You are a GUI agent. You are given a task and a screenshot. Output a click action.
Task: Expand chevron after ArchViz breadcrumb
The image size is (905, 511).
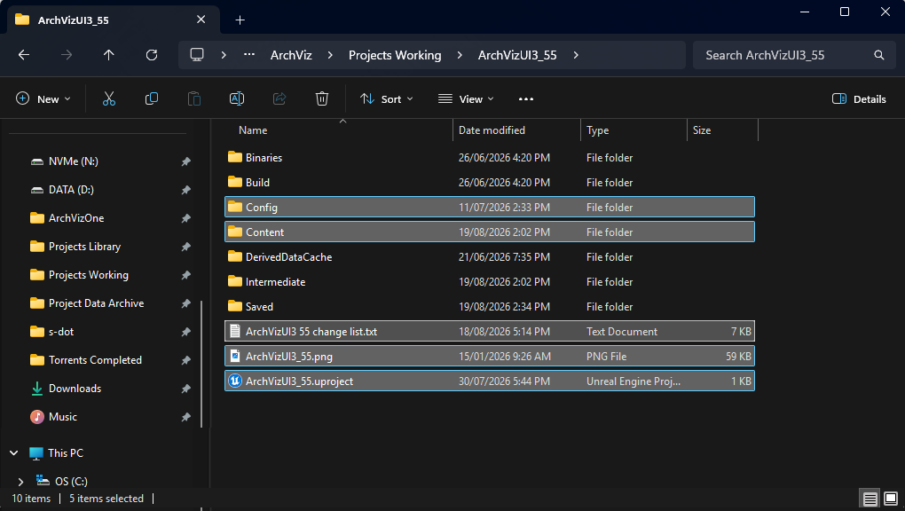(330, 55)
